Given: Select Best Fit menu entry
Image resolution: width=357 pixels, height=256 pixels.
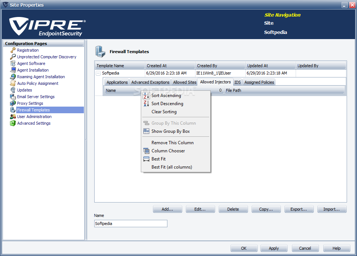Looking at the screenshot, I should click(176, 159).
